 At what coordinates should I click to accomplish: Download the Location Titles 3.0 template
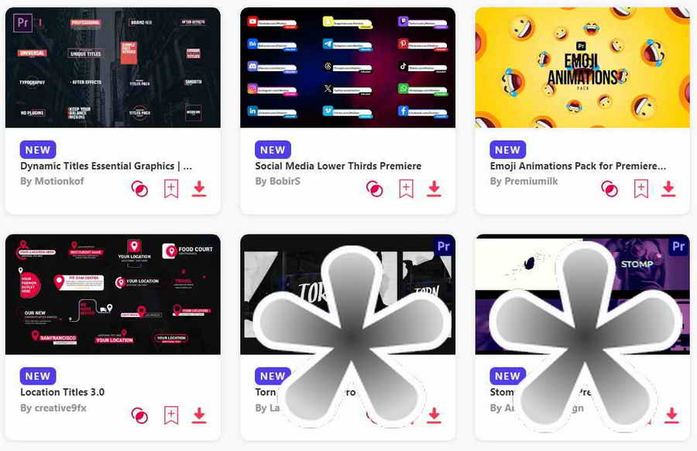[x=199, y=415]
